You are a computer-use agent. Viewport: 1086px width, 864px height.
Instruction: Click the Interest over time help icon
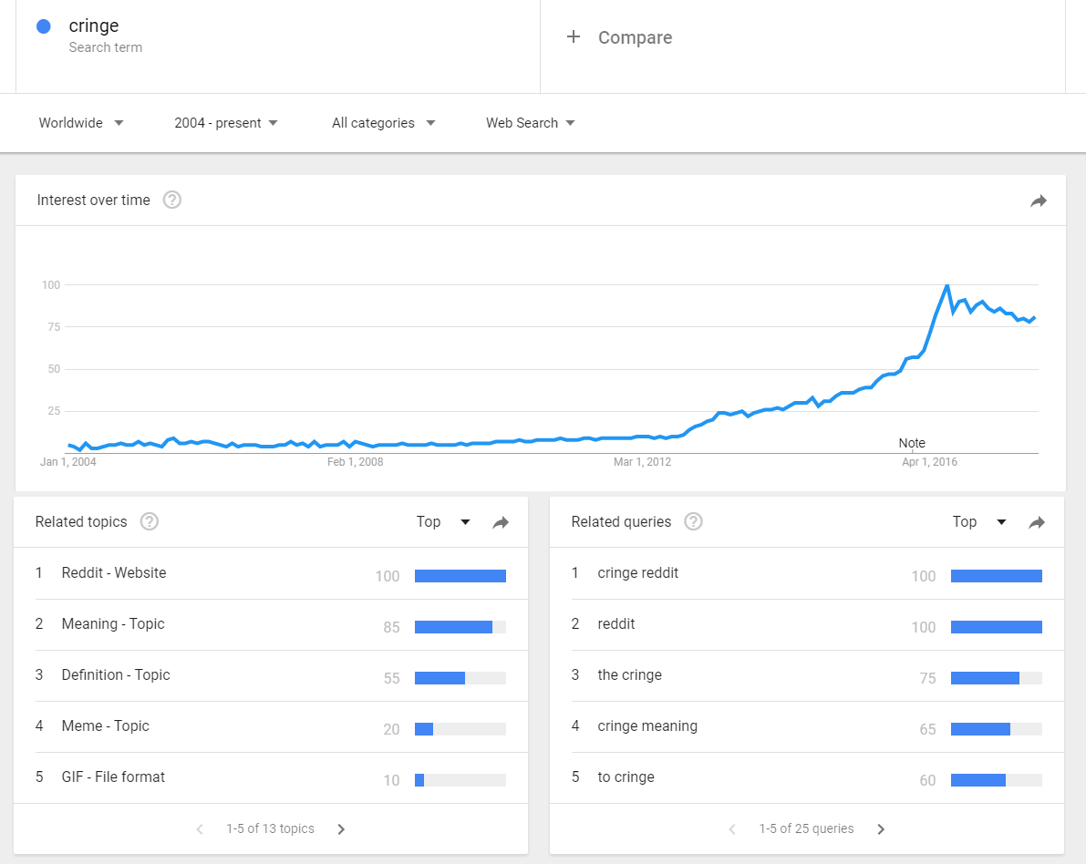pyautogui.click(x=172, y=200)
